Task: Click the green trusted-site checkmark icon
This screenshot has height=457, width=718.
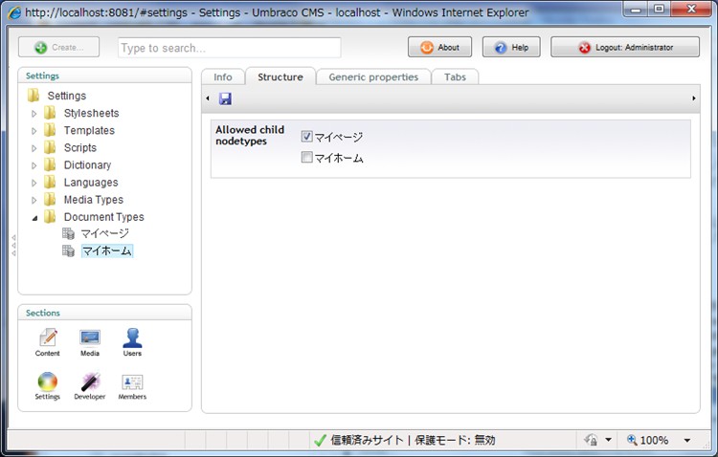Action: pyautogui.click(x=320, y=440)
